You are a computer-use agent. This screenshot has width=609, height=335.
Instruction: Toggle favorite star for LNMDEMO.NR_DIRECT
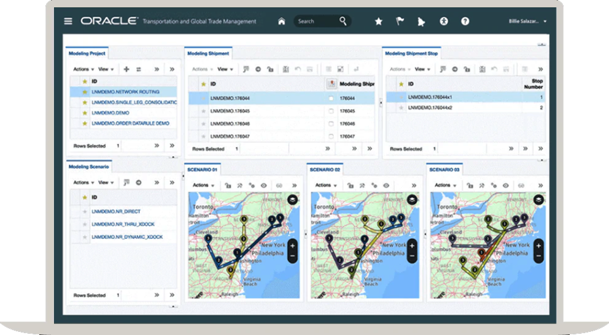click(85, 211)
